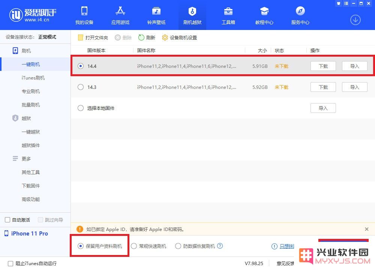Select firmware 14.4 radio button
Viewport: 375px width, 270px height.
pyautogui.click(x=81, y=66)
